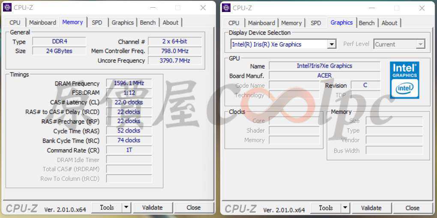Click the Bank Cycle Time (tRC) label
The height and width of the screenshot is (218, 437).
(71, 141)
